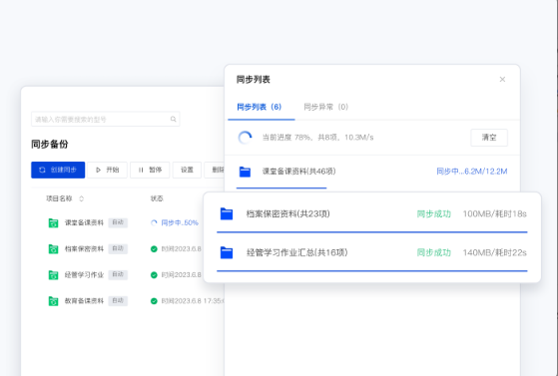Sort by 项目名称 using the sort arrows
Screen dimensions: 558x376
click(81, 198)
